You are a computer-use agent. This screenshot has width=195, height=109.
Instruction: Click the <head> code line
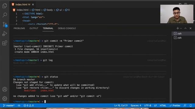click(27, 21)
